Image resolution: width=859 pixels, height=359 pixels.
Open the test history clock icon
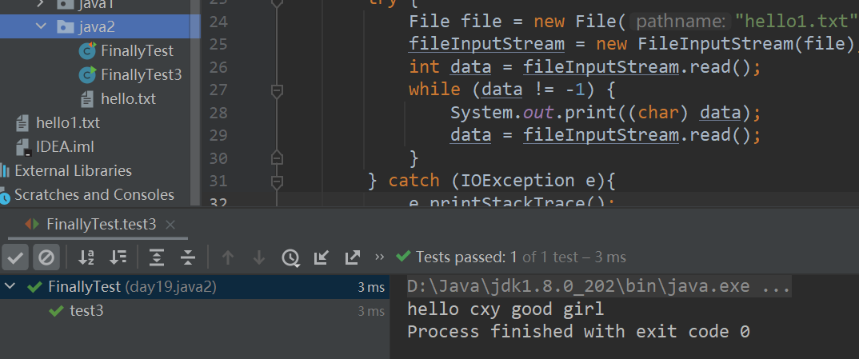pos(290,257)
